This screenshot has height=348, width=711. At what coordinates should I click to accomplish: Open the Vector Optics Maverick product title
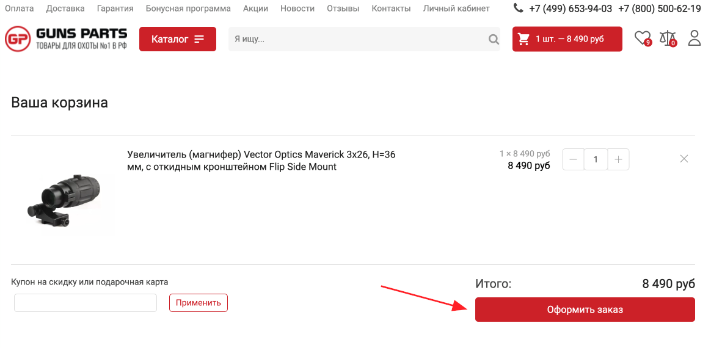tap(261, 161)
